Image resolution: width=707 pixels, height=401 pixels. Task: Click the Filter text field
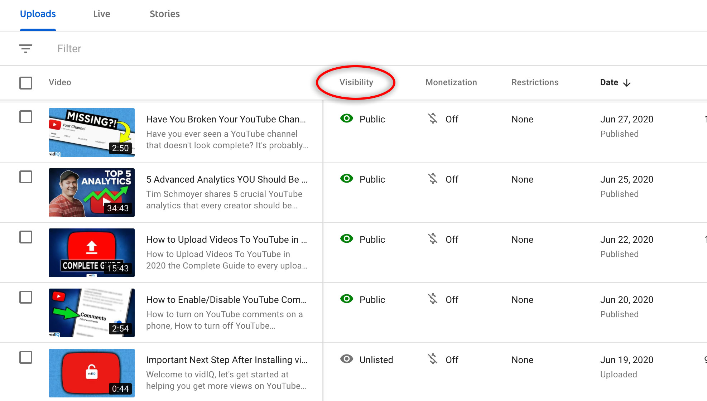click(x=69, y=49)
